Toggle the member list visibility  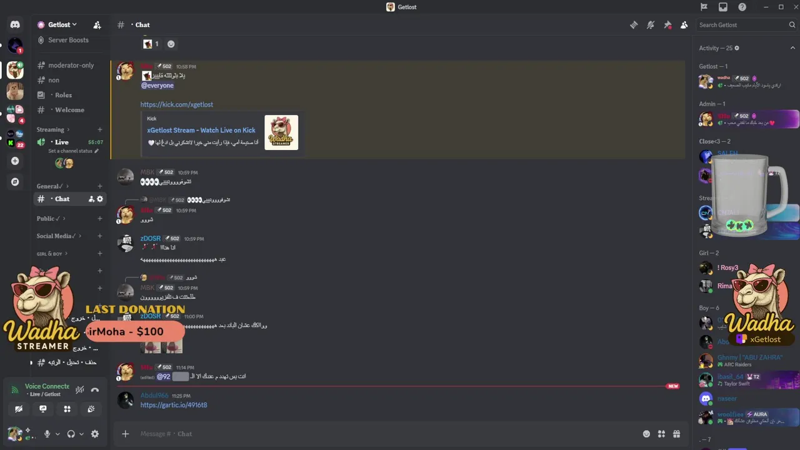[684, 25]
